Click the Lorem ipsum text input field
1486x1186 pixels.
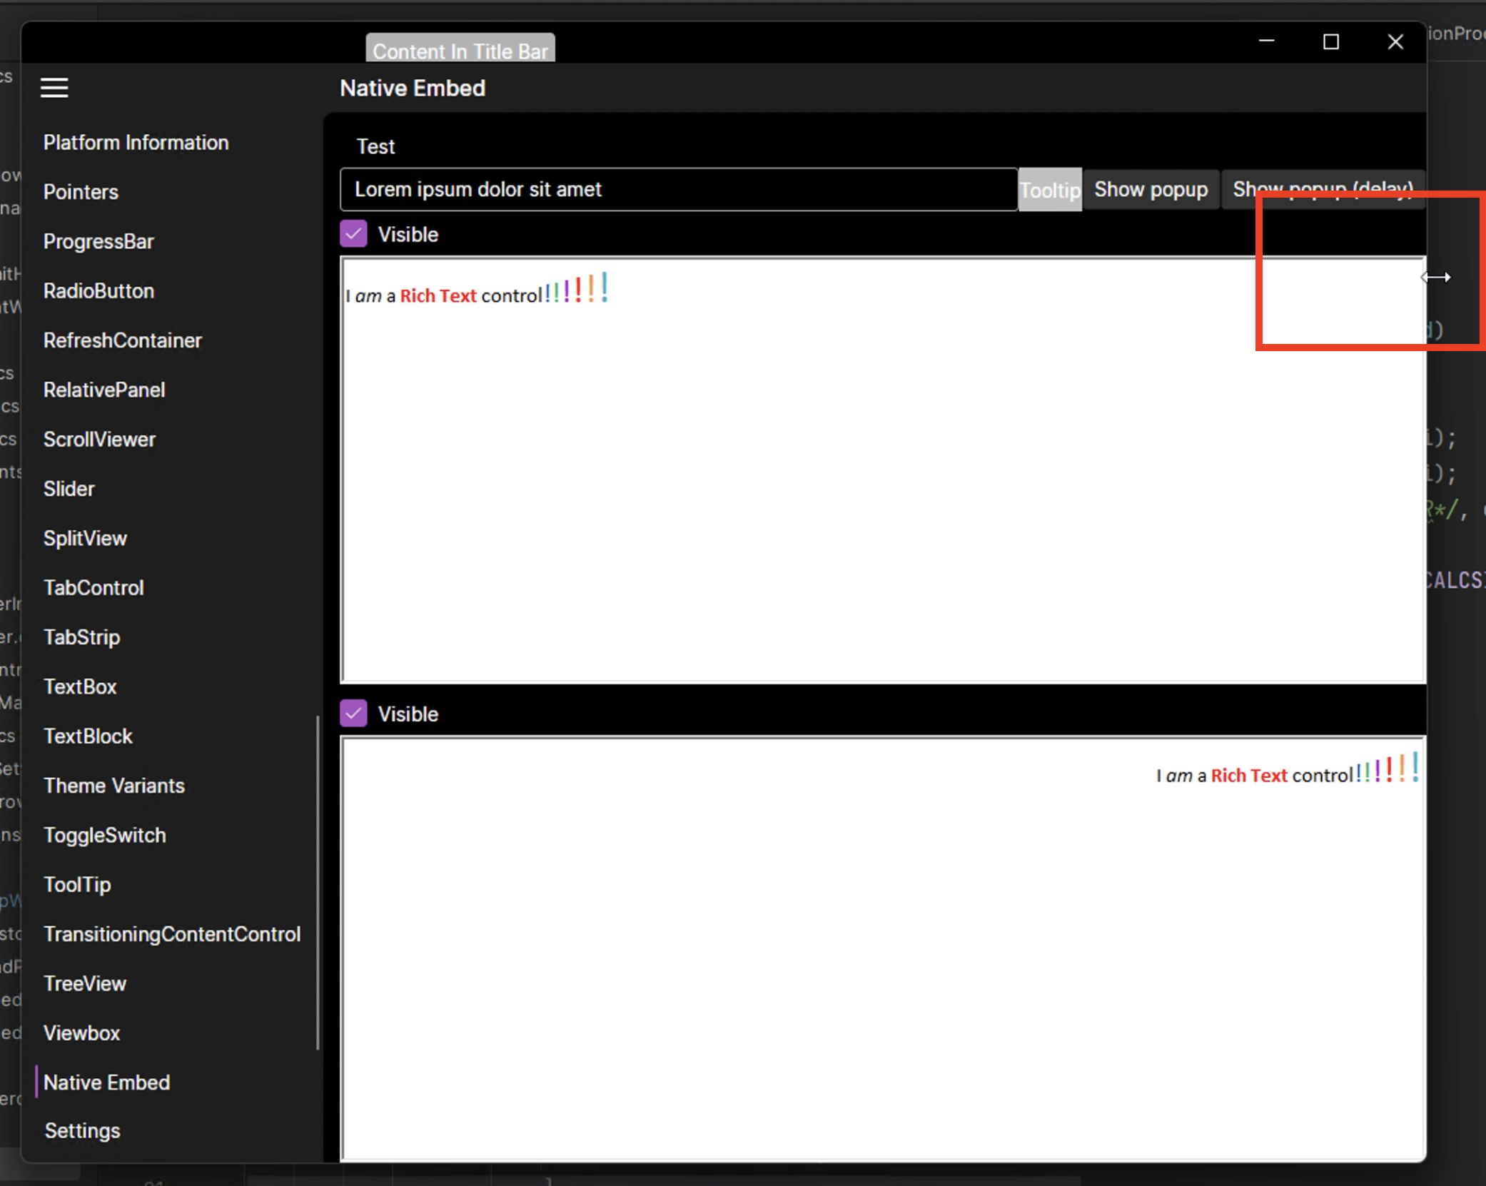click(x=678, y=189)
